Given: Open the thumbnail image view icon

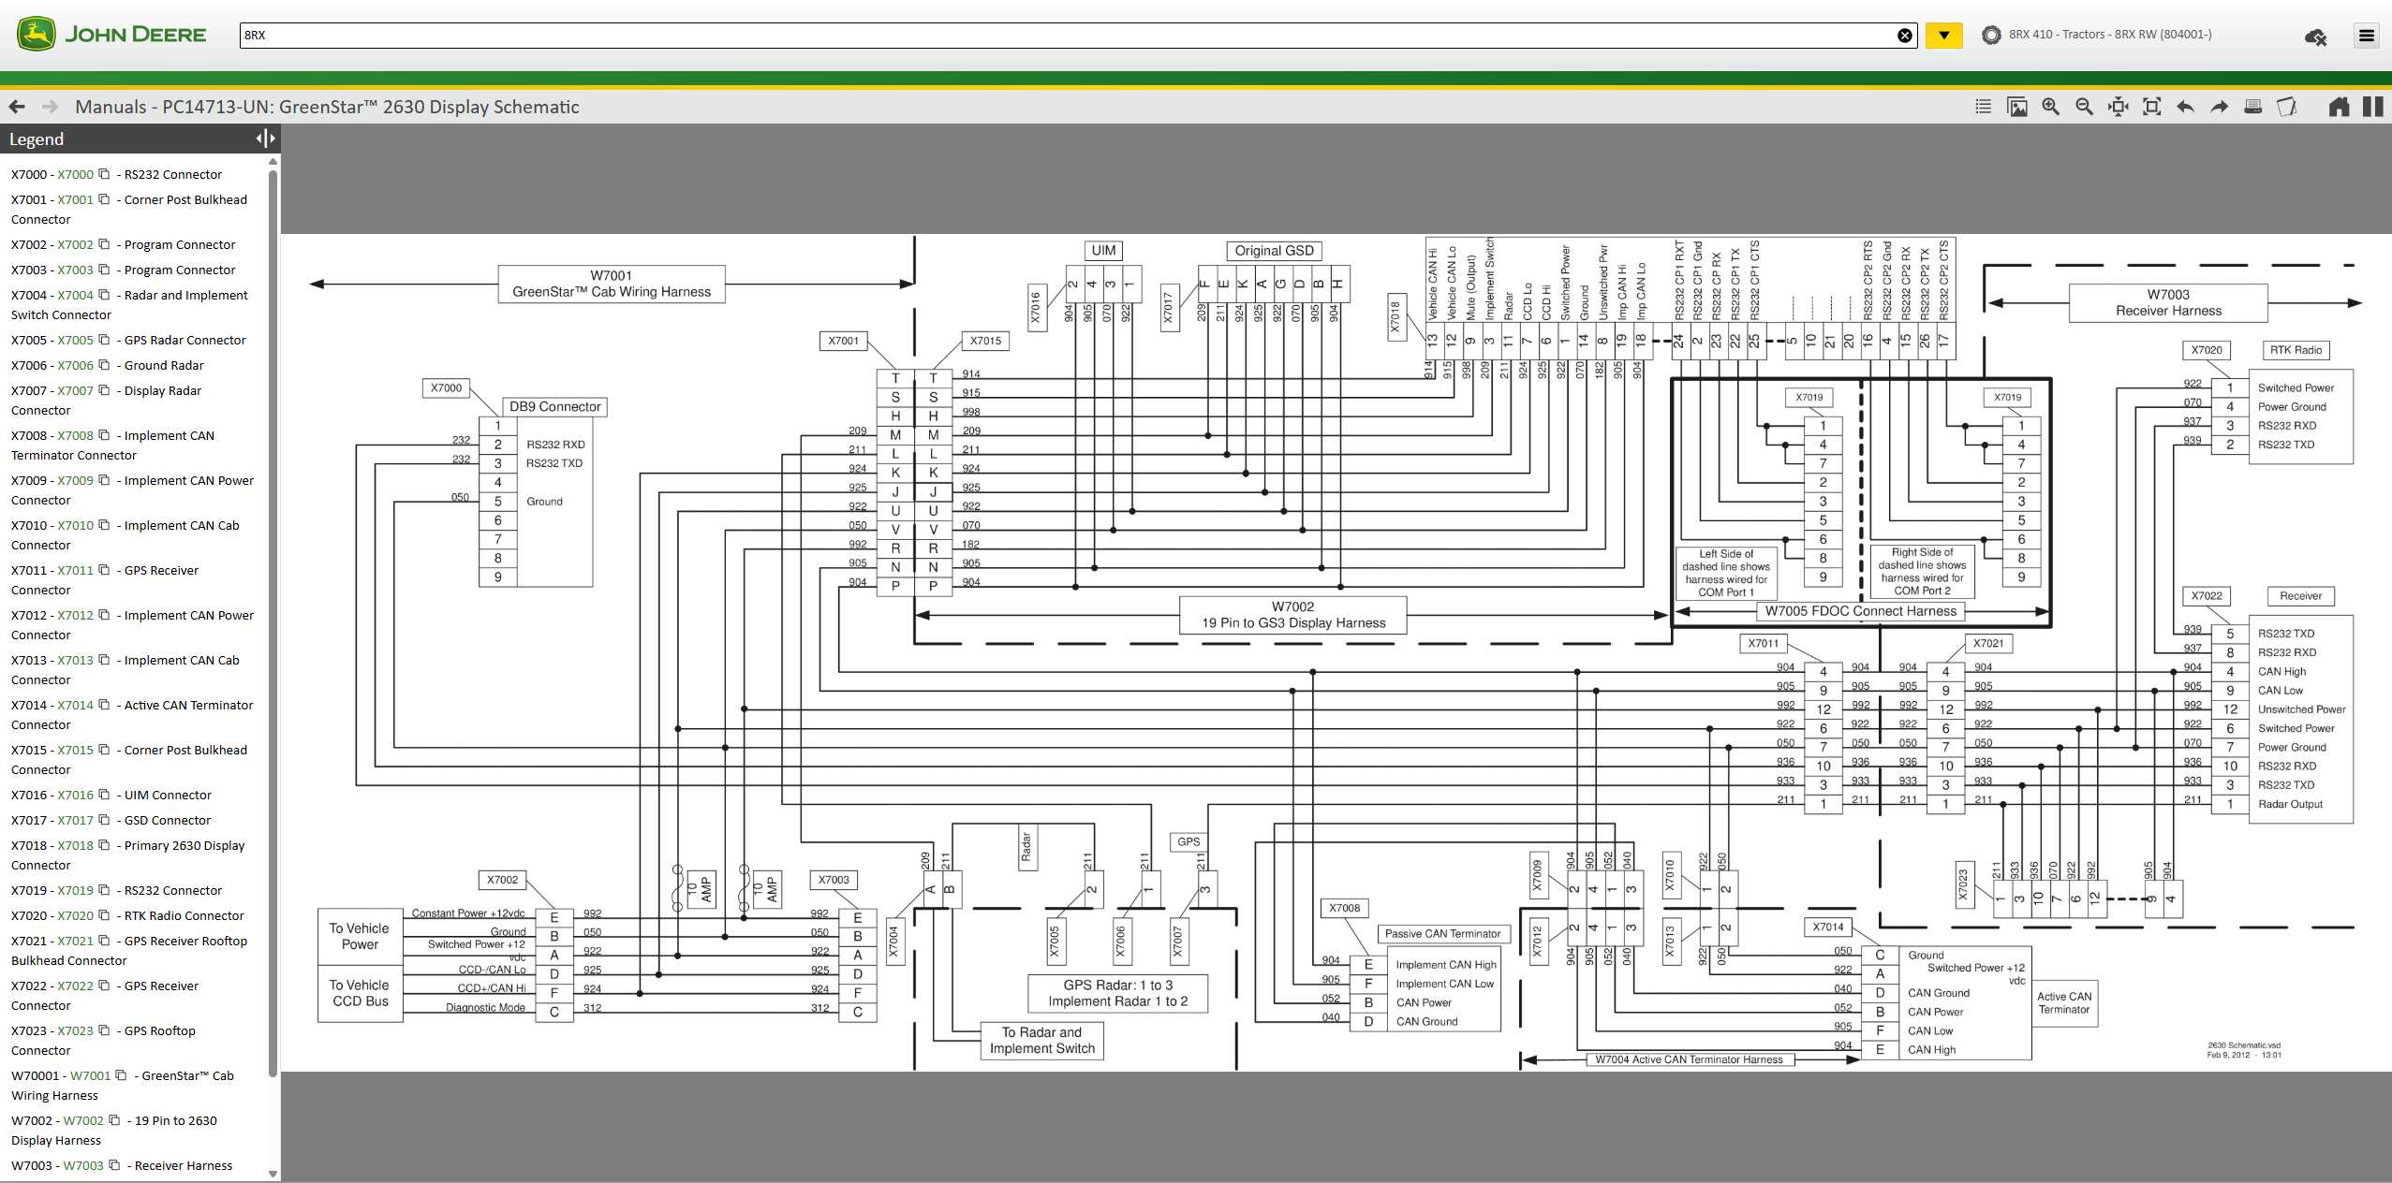Looking at the screenshot, I should pos(2015,106).
